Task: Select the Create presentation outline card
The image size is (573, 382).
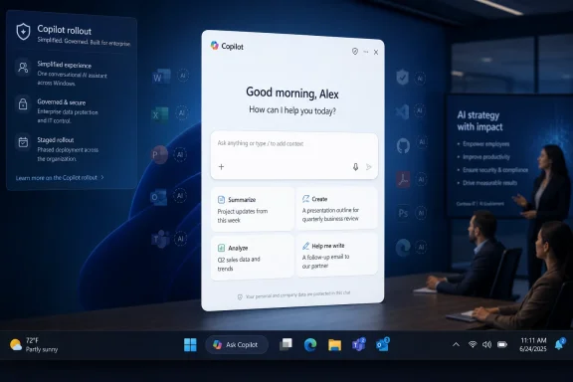Action: 336,208
